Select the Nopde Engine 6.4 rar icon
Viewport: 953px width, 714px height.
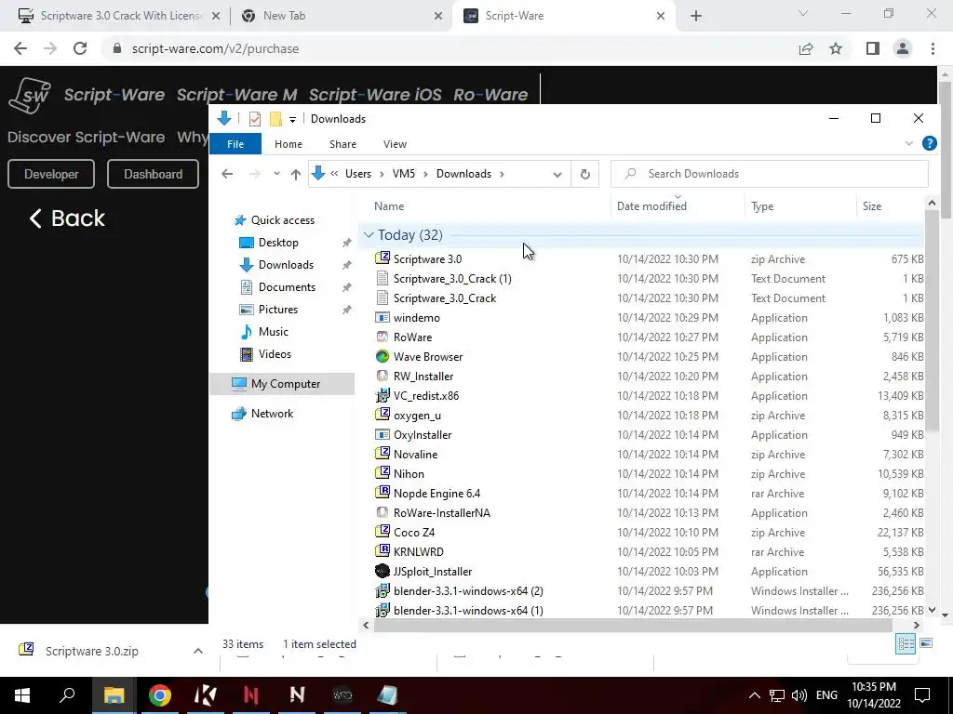pyautogui.click(x=383, y=493)
